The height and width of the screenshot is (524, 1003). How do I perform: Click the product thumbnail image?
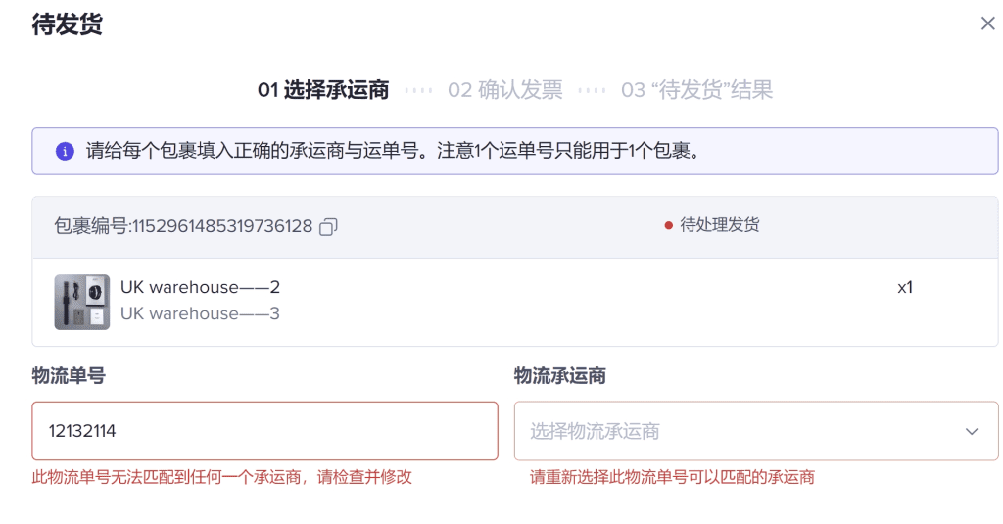82,302
